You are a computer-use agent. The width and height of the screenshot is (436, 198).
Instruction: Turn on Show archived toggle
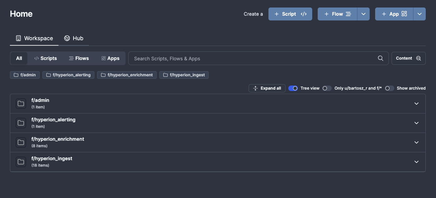pyautogui.click(x=389, y=88)
